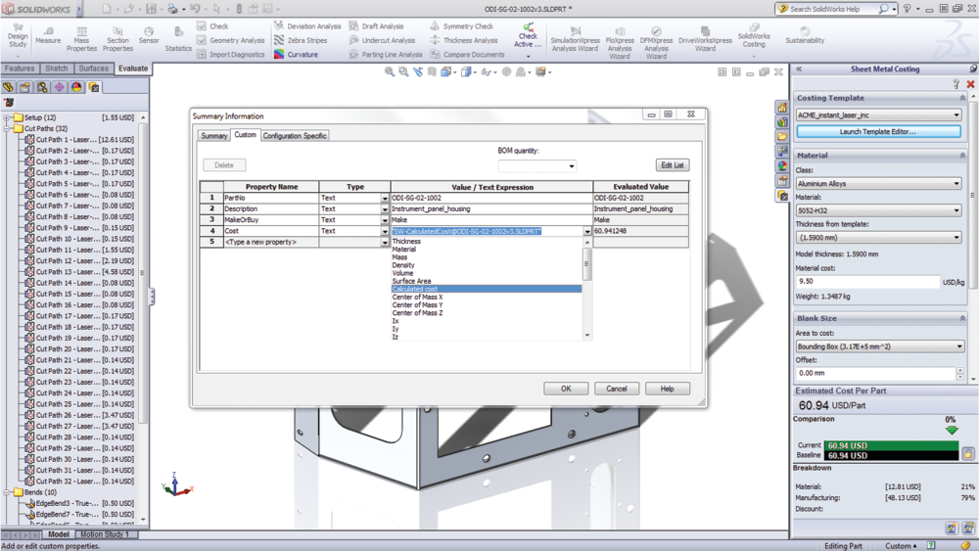Collapse the Blank Size section
The width and height of the screenshot is (979, 551).
962,318
